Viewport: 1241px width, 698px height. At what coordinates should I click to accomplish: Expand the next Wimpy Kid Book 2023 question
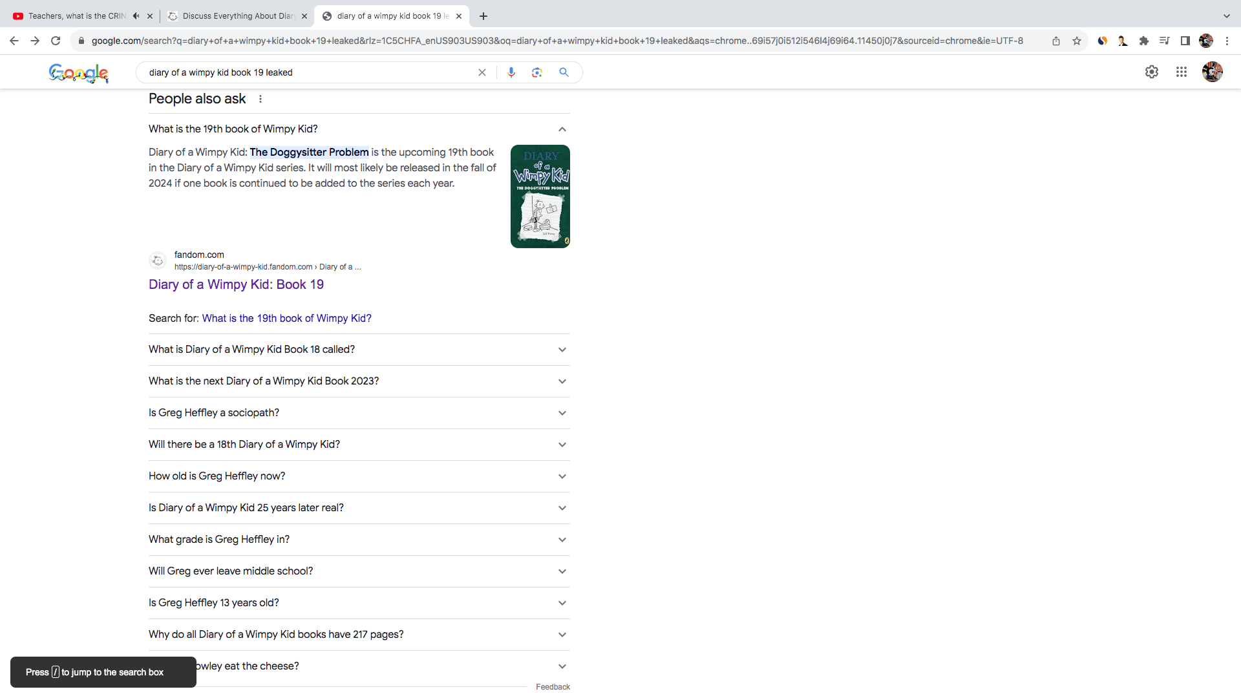(x=359, y=381)
